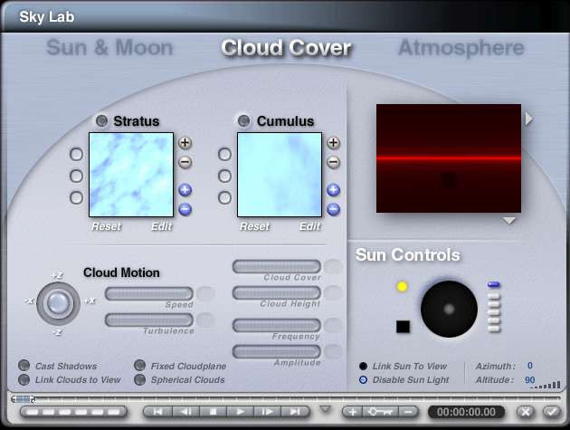Select the middle memory dot left of Stratus
Image resolution: width=570 pixels, height=430 pixels.
[76, 177]
